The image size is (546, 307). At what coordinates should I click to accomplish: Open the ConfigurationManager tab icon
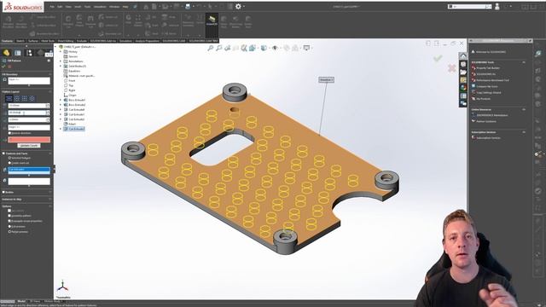pyautogui.click(x=29, y=53)
